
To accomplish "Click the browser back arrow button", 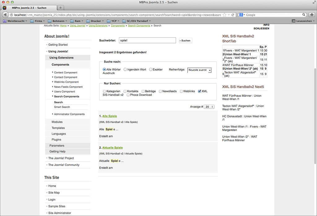I will (x=5, y=15).
